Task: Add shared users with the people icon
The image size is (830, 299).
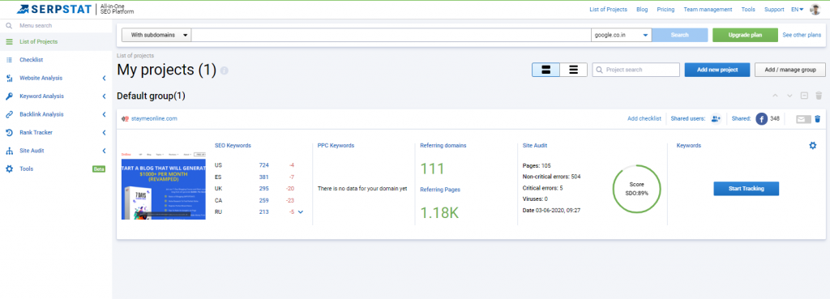Action: 716,119
